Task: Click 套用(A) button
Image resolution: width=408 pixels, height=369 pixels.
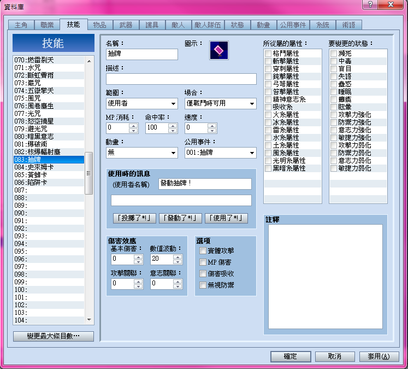Action: 379,356
